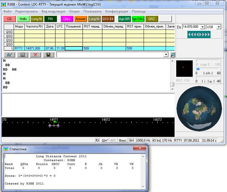This screenshot has height=192, width=227.
Task: Click the magnifier icon beside the text field
Action: [x=172, y=55]
